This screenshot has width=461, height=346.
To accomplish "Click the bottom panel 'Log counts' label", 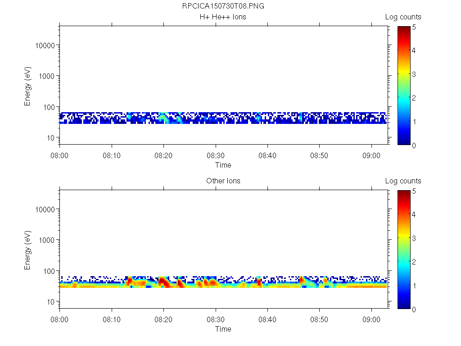I will click(403, 181).
